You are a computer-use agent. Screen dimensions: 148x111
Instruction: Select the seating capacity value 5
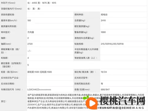pyautogui.click(x=28, y=65)
